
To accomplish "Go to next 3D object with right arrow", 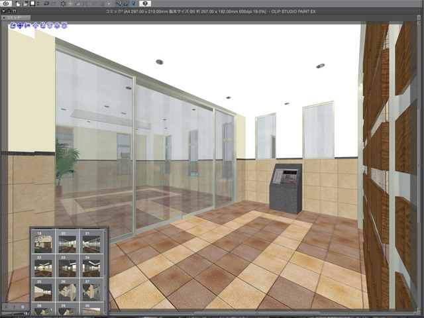I will [x=15, y=307].
